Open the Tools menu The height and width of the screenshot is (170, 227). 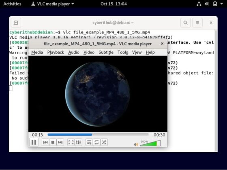[123, 52]
